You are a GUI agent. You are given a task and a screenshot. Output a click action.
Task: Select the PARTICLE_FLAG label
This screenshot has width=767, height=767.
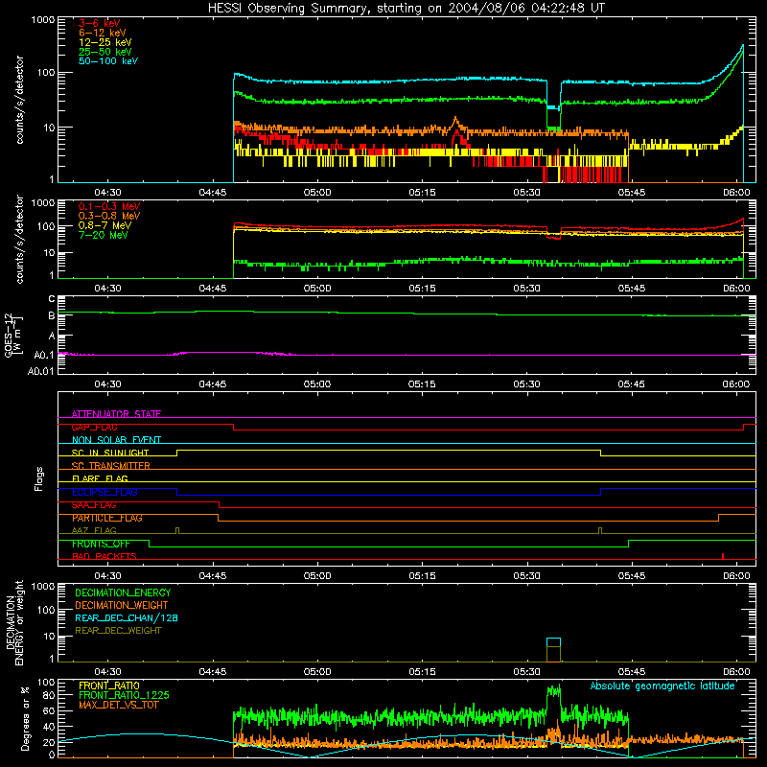(107, 518)
